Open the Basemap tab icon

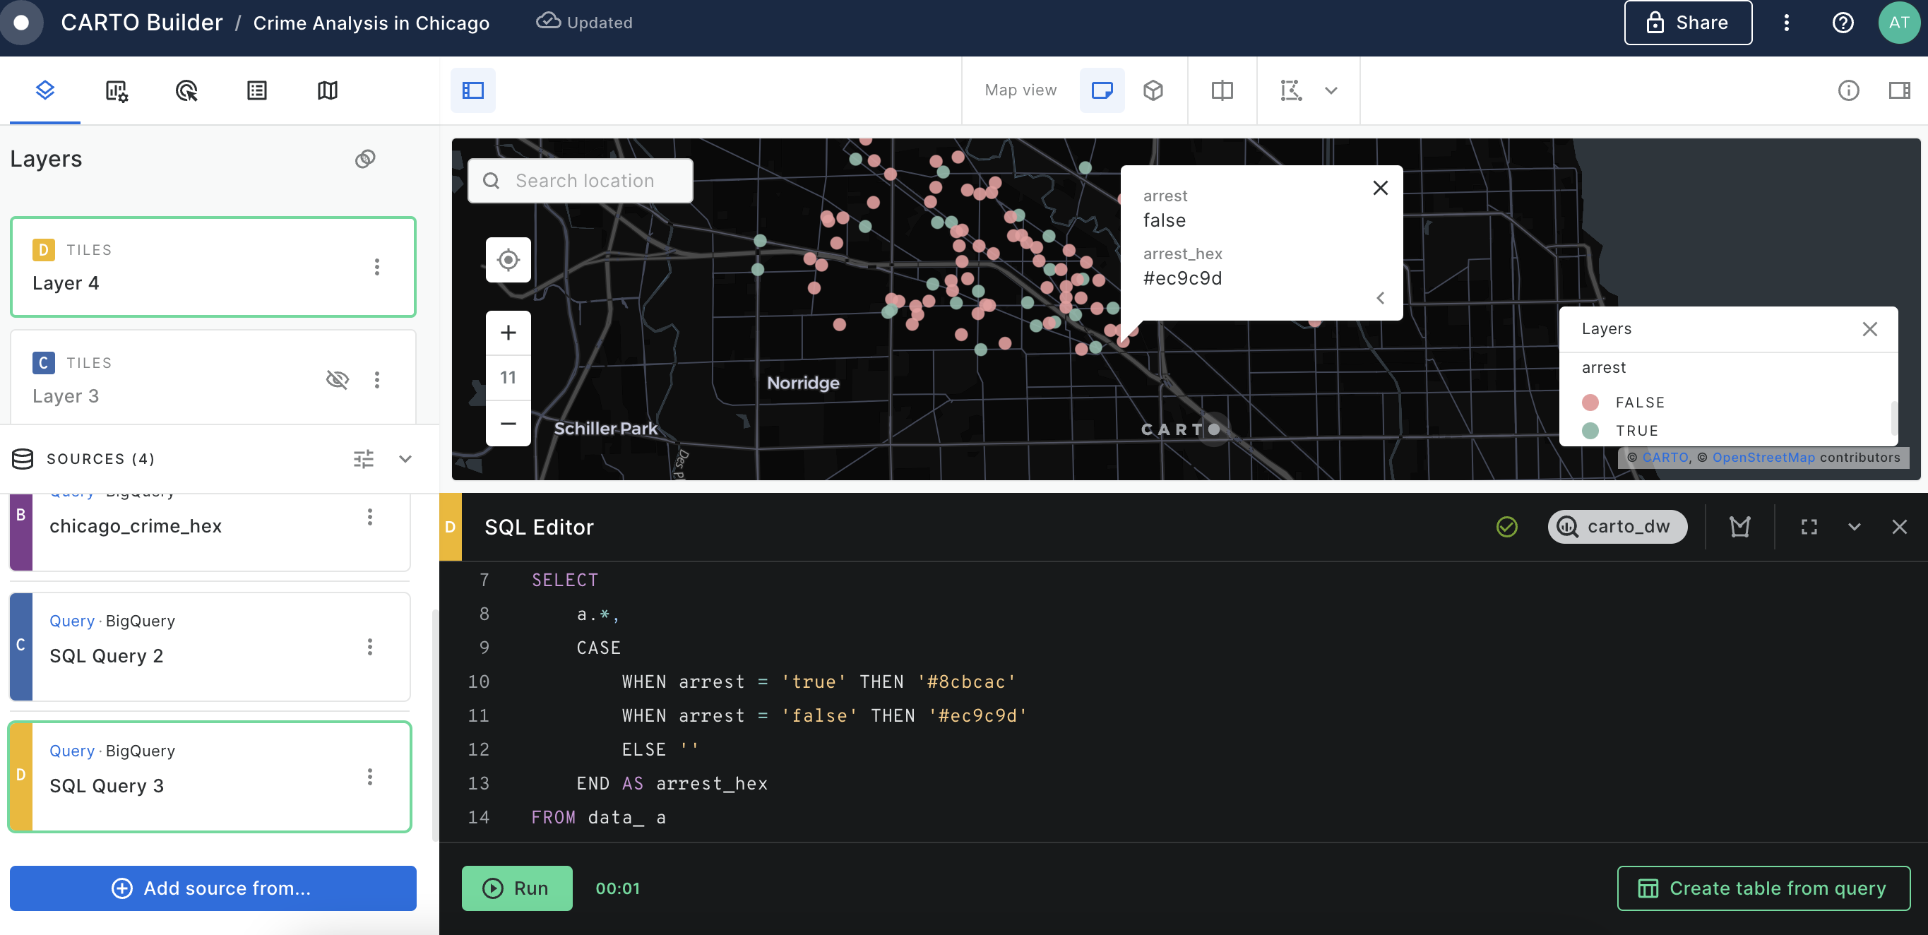327,90
